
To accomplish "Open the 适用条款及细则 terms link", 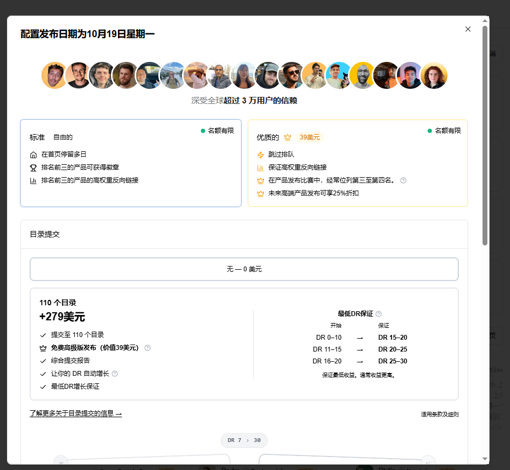I will 440,414.
